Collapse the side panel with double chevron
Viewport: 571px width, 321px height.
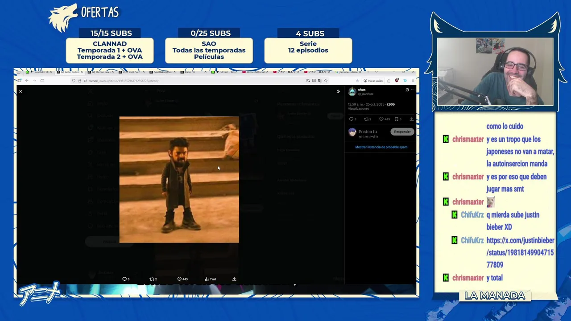tap(338, 91)
